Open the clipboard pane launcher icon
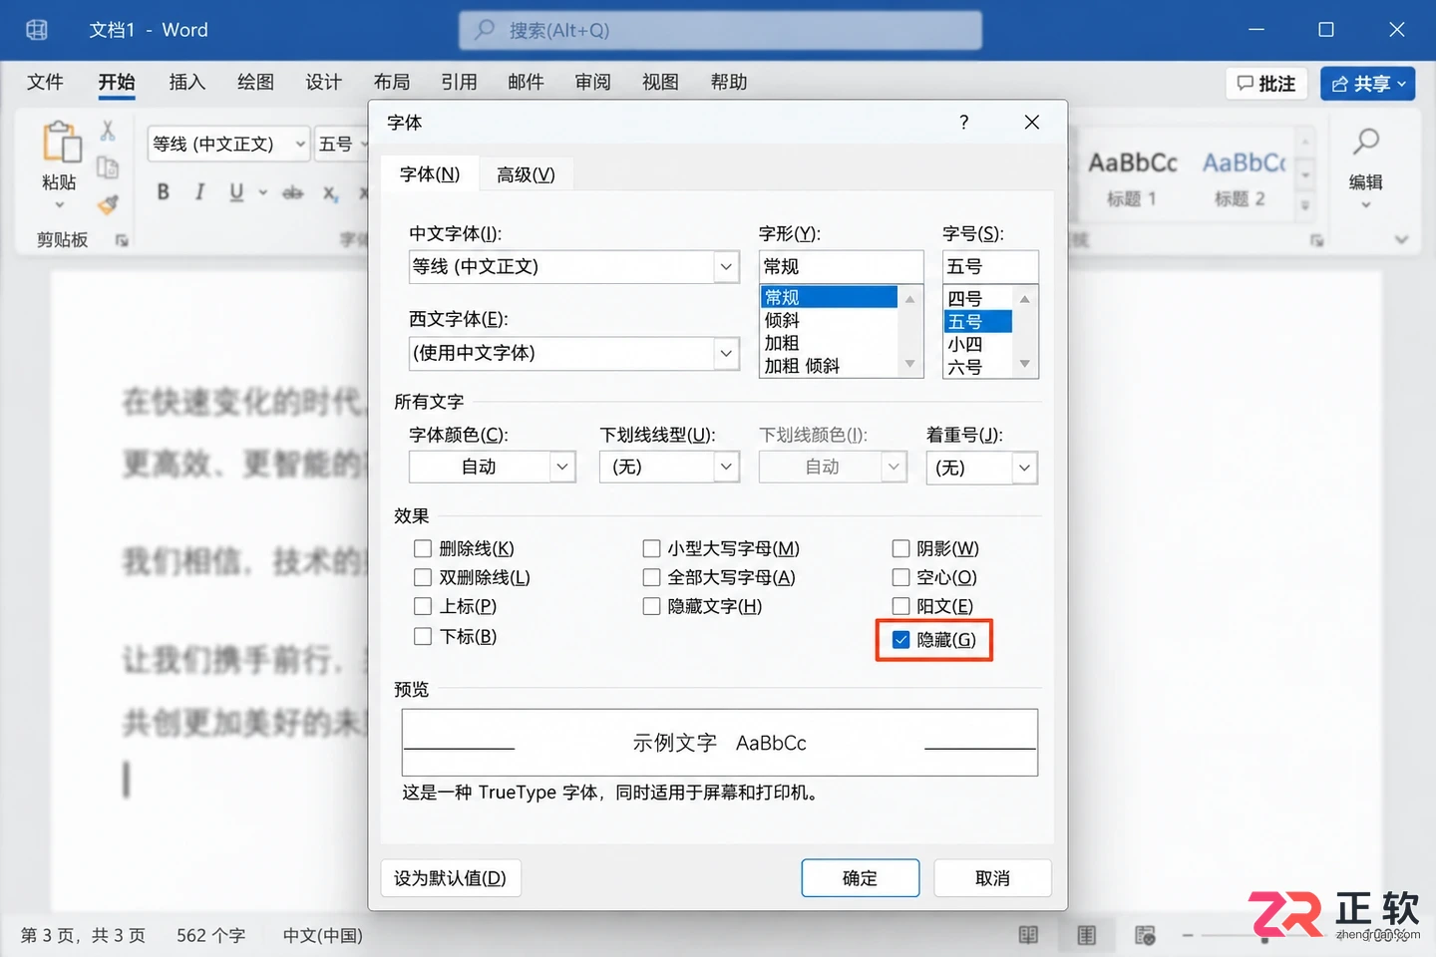Screen dimensions: 1436x957 click(x=122, y=240)
